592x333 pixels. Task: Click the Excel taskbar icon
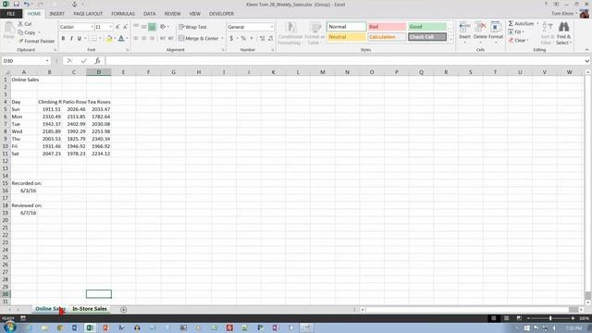(90, 327)
